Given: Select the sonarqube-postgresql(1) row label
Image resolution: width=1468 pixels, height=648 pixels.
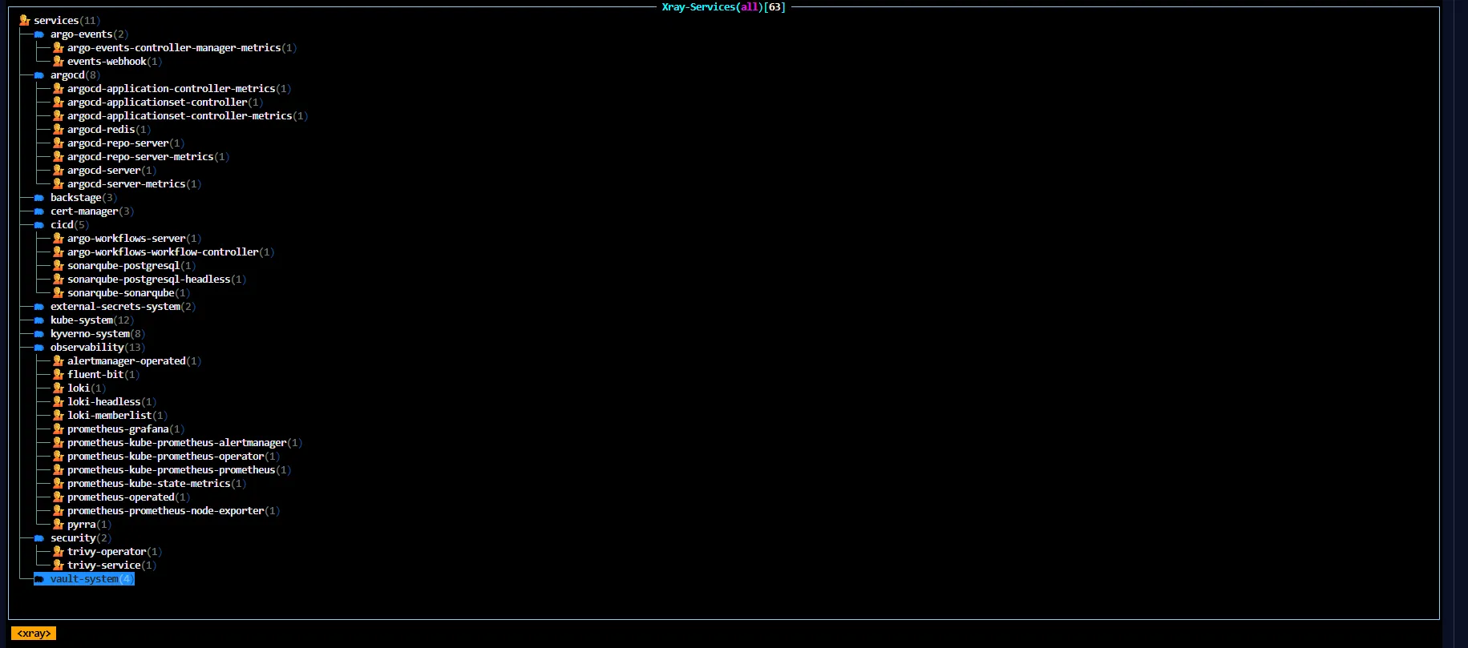Looking at the screenshot, I should (131, 266).
